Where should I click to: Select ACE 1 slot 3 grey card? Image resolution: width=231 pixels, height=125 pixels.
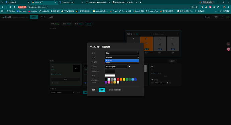click(160, 44)
